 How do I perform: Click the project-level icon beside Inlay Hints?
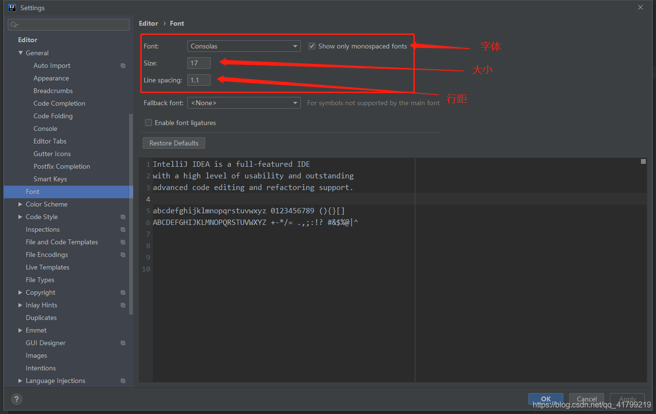coord(123,305)
